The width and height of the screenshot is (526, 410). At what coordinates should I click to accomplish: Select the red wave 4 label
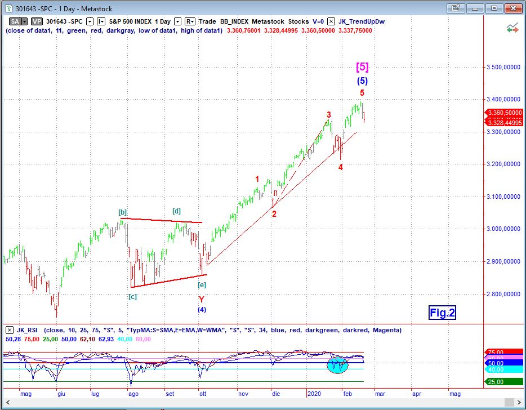point(341,167)
